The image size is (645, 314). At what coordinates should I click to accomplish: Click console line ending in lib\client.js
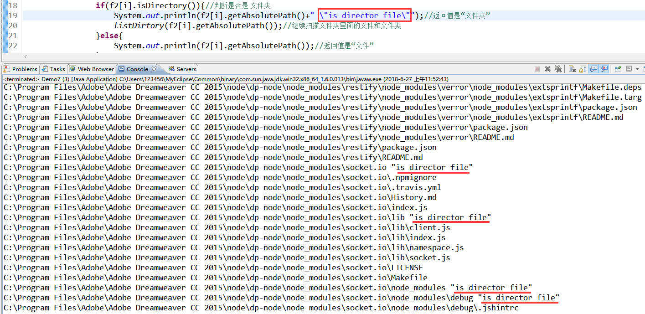tap(227, 227)
